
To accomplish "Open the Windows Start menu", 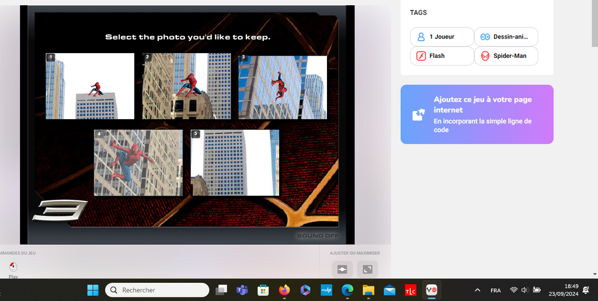I will coord(93,290).
